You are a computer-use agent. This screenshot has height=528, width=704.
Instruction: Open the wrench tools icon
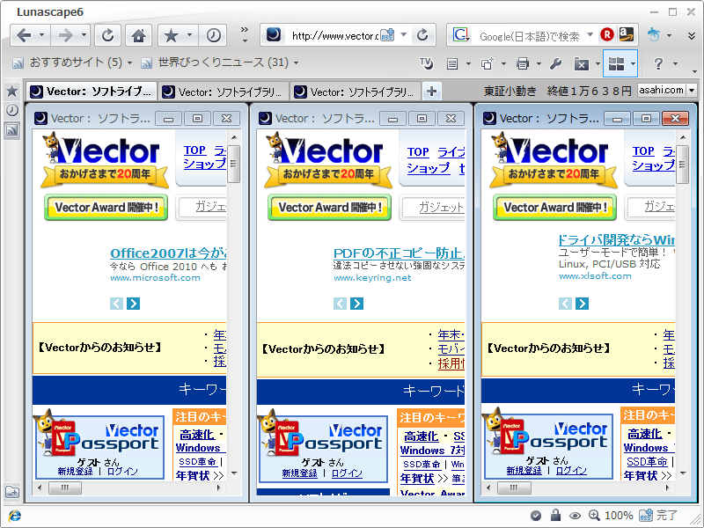(555, 64)
